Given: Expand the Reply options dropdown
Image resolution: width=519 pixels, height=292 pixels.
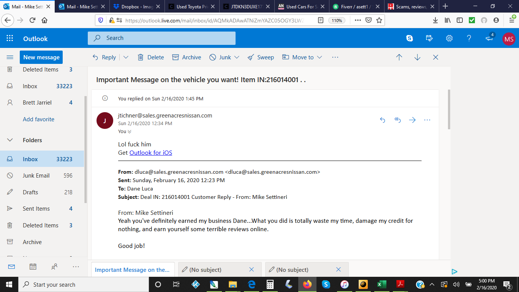Looking at the screenshot, I should pyautogui.click(x=126, y=57).
